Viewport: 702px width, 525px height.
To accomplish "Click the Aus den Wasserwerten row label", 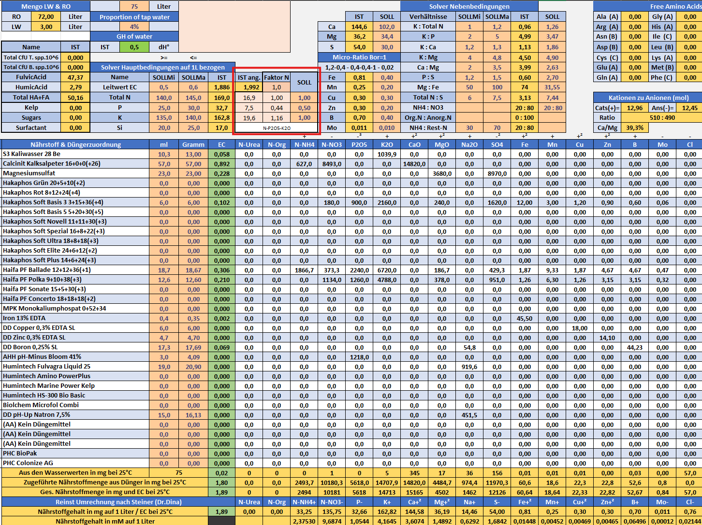I will coord(75,473).
